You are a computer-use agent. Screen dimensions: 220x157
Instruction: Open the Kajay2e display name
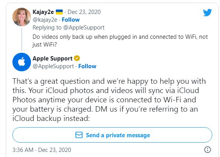[43, 12]
